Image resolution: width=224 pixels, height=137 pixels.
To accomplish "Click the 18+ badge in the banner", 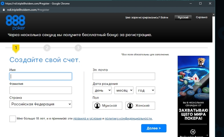I will [x=193, y=132].
